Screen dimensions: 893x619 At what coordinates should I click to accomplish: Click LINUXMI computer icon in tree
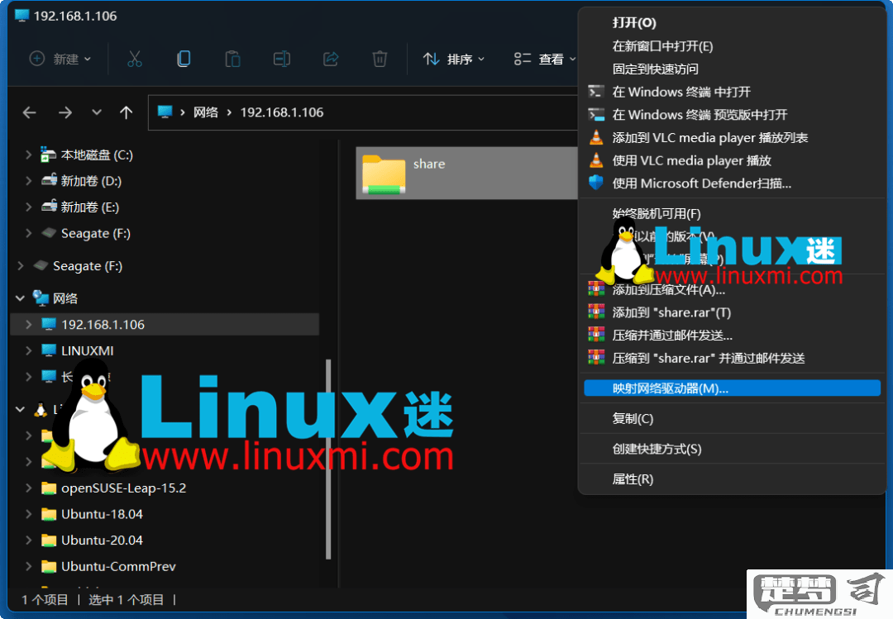pyautogui.click(x=49, y=350)
